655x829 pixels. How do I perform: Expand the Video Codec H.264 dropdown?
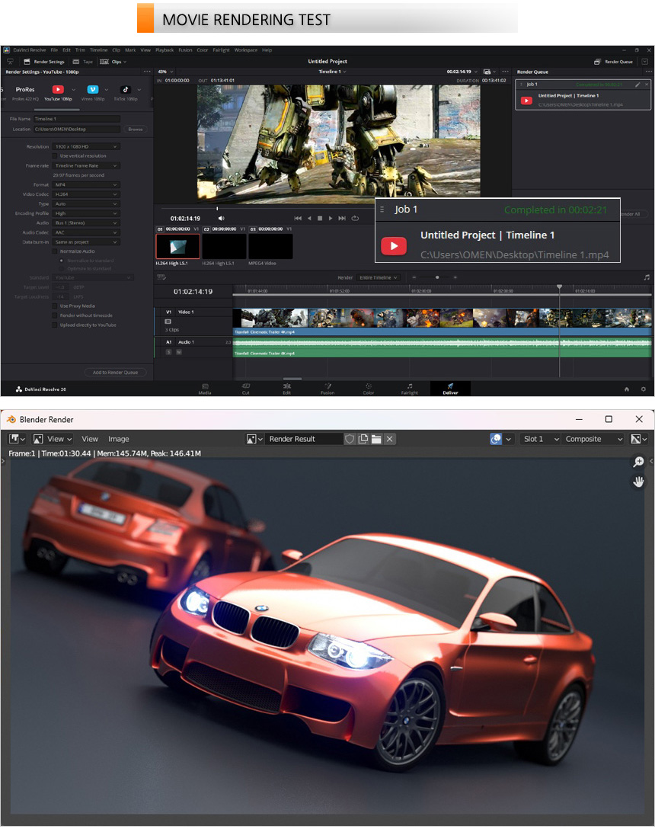point(86,194)
